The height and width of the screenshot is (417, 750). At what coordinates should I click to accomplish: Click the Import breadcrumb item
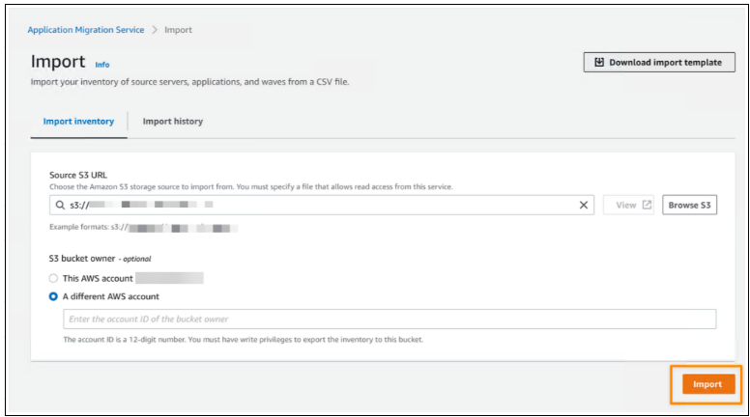178,30
